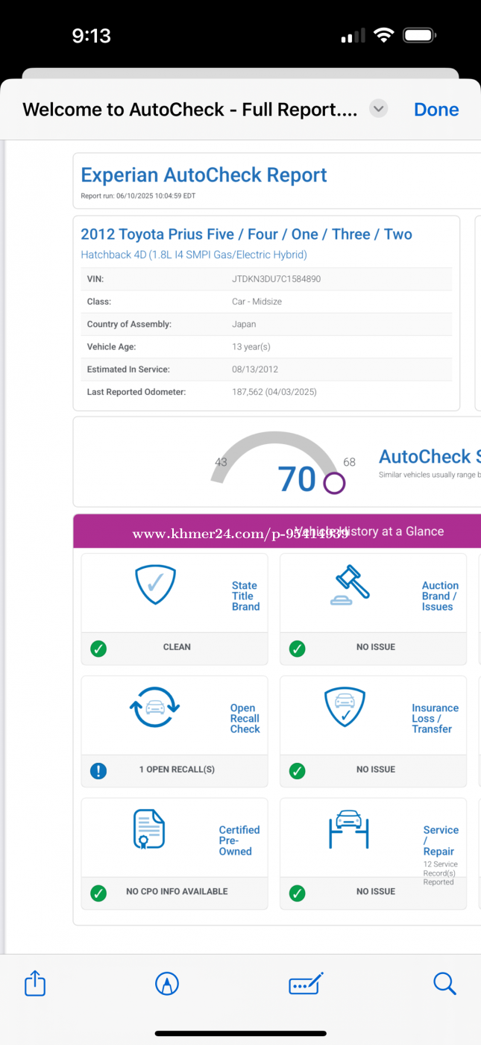The height and width of the screenshot is (1045, 481).
Task: Tap the Insurance Loss shield car icon
Action: (x=345, y=707)
